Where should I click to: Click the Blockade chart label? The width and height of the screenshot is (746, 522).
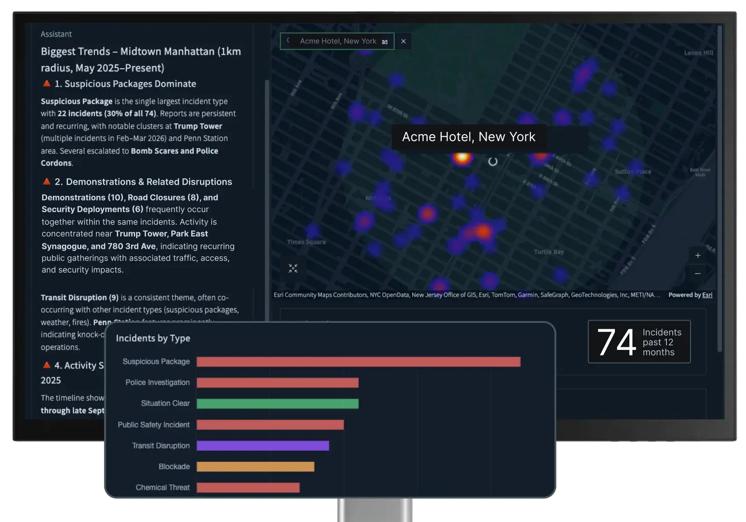point(174,466)
